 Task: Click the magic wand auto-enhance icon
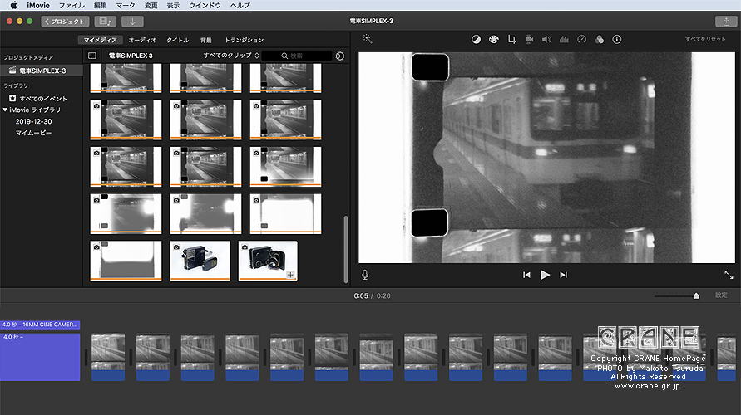pyautogui.click(x=368, y=39)
